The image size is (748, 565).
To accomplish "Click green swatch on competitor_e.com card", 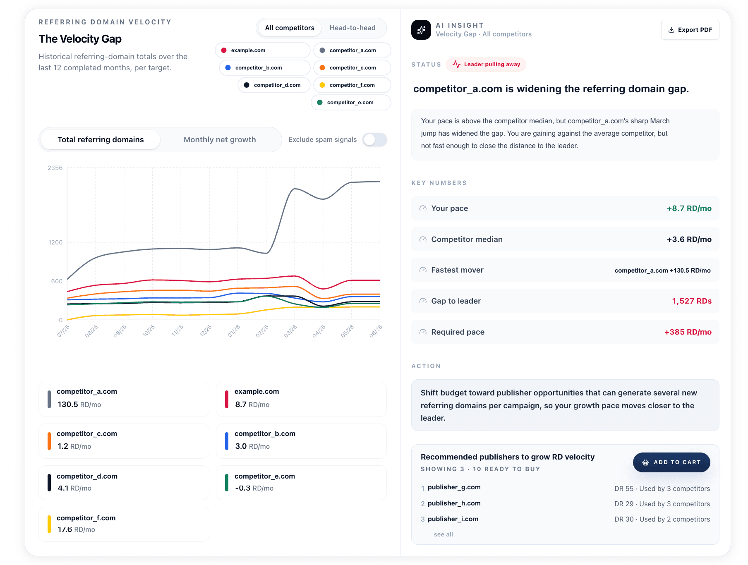I will click(x=227, y=483).
